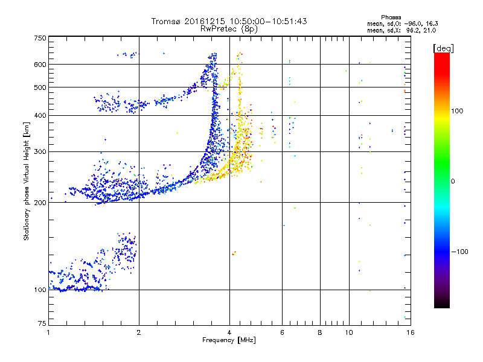The width and height of the screenshot is (483, 362).
Task: Click the '200' y-axis tick label
Action: click(x=40, y=203)
